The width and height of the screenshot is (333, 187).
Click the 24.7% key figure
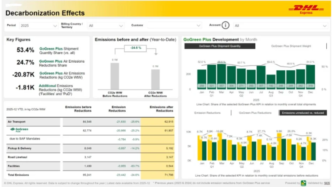(x=26, y=62)
